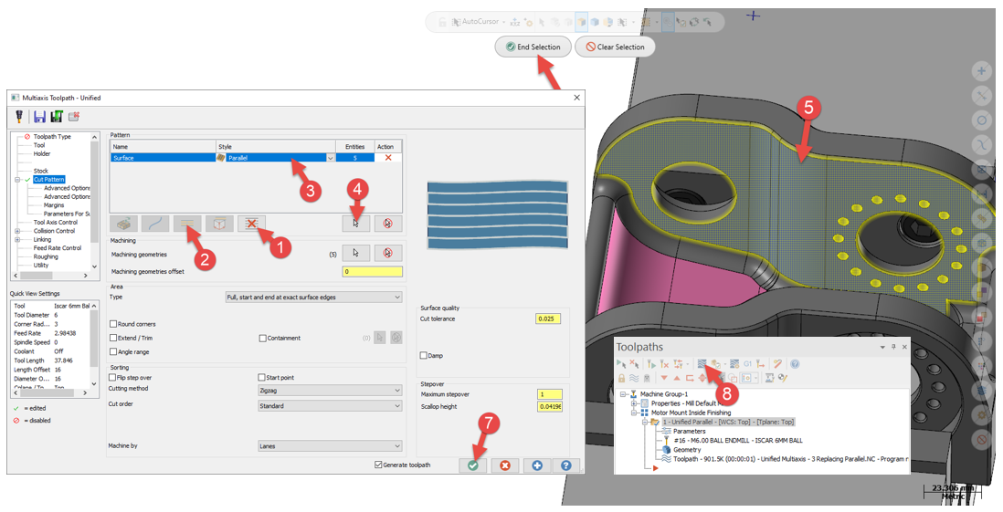The image size is (1003, 512).
Task: Click the blue curve pattern button
Action: coord(155,223)
